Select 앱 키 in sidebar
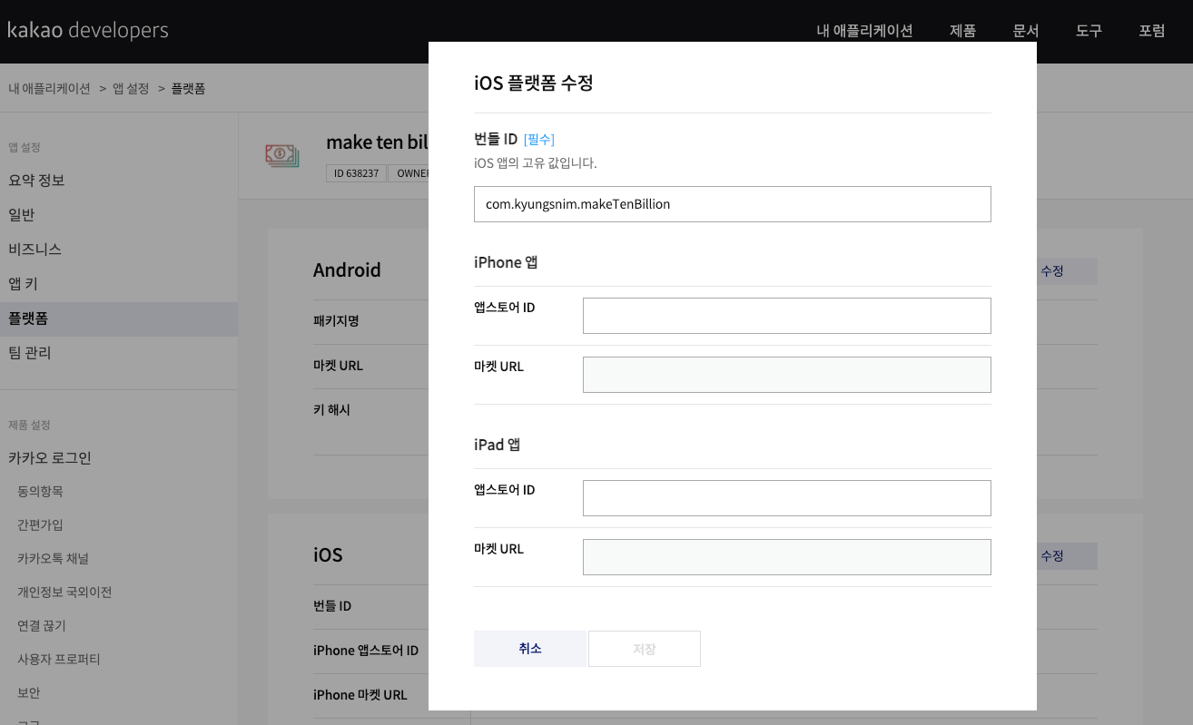1193x725 pixels. coord(119,284)
